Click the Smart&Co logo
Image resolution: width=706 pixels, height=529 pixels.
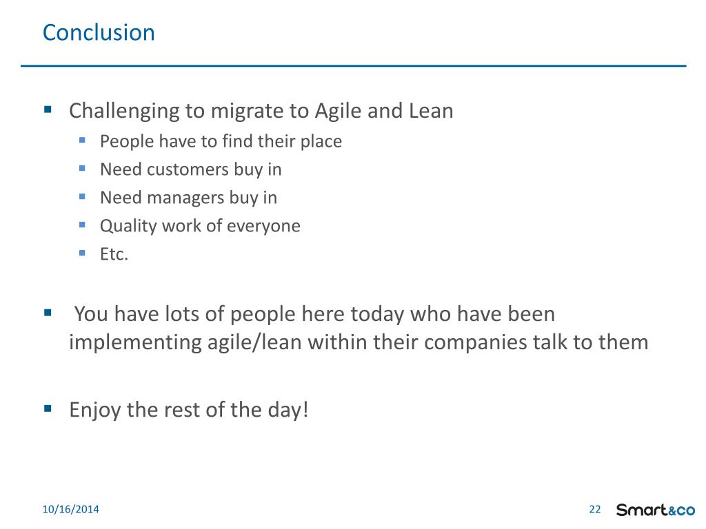click(656, 510)
